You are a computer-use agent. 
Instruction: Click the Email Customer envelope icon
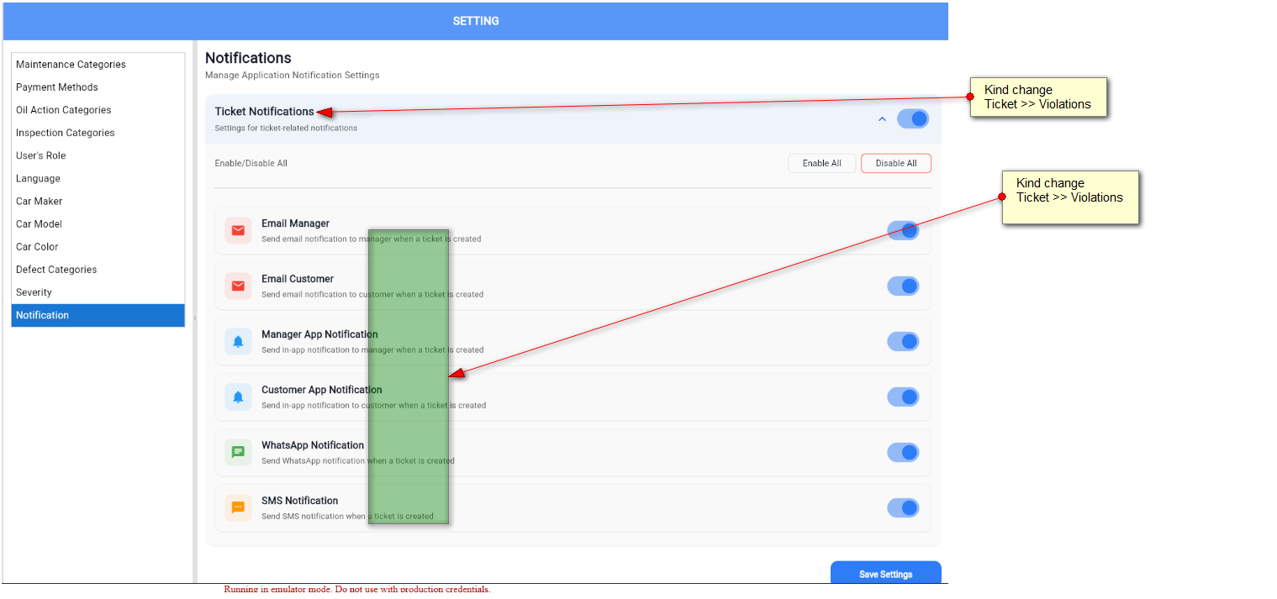238,286
